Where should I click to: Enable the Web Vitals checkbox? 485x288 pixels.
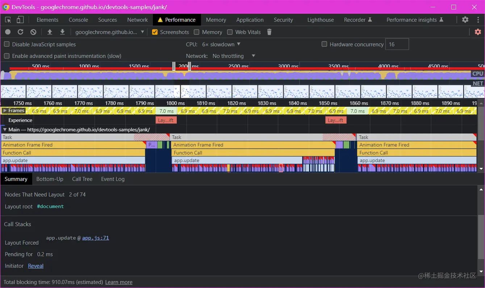[x=230, y=32]
